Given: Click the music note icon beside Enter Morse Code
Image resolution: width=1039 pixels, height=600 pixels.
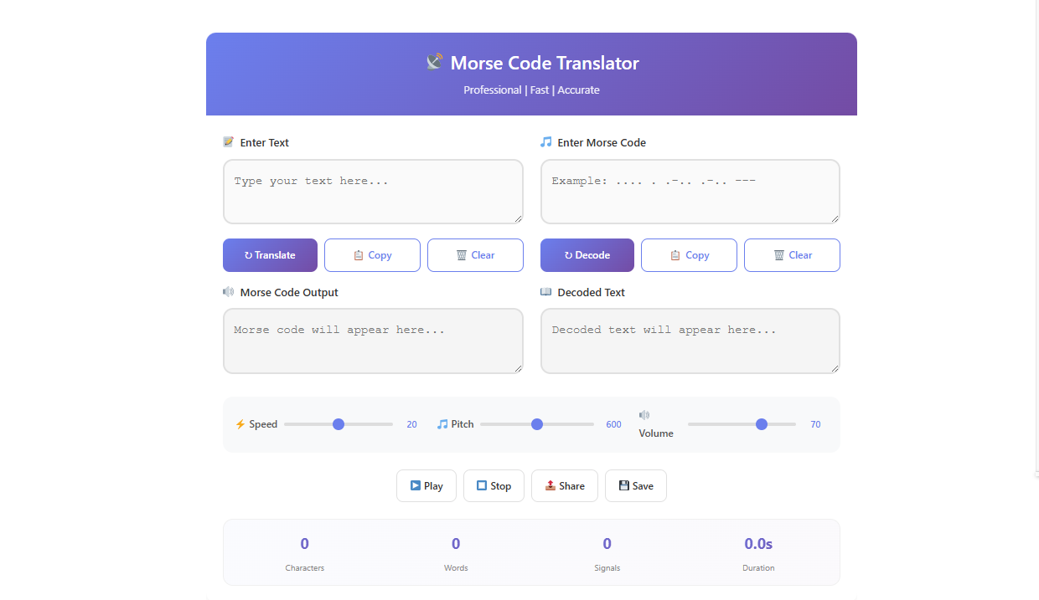Looking at the screenshot, I should [x=545, y=142].
